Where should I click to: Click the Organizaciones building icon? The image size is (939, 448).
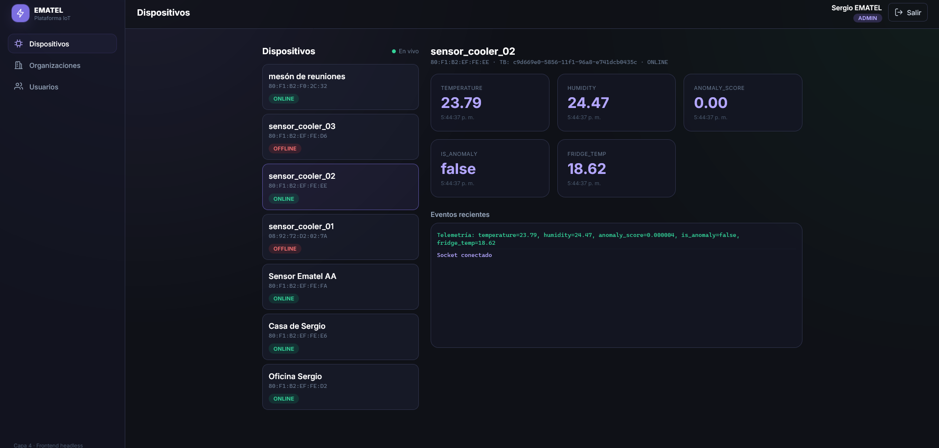[x=19, y=65]
